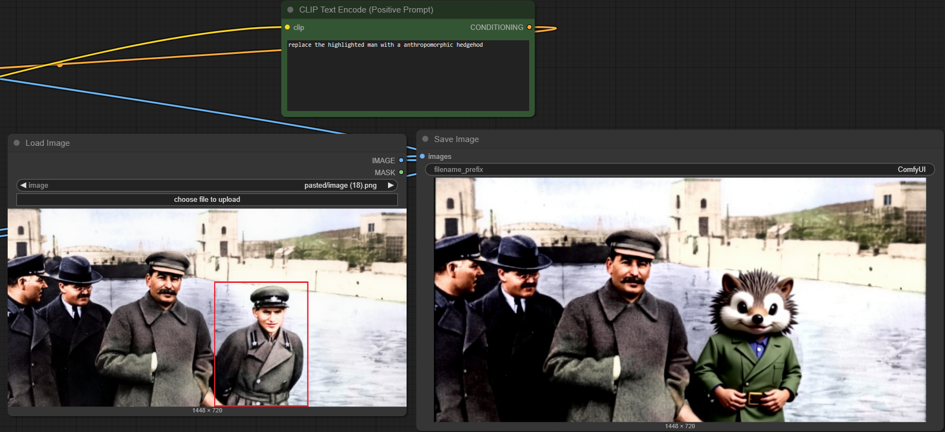This screenshot has width=945, height=432.
Task: Click the MASK output label
Action: [385, 172]
